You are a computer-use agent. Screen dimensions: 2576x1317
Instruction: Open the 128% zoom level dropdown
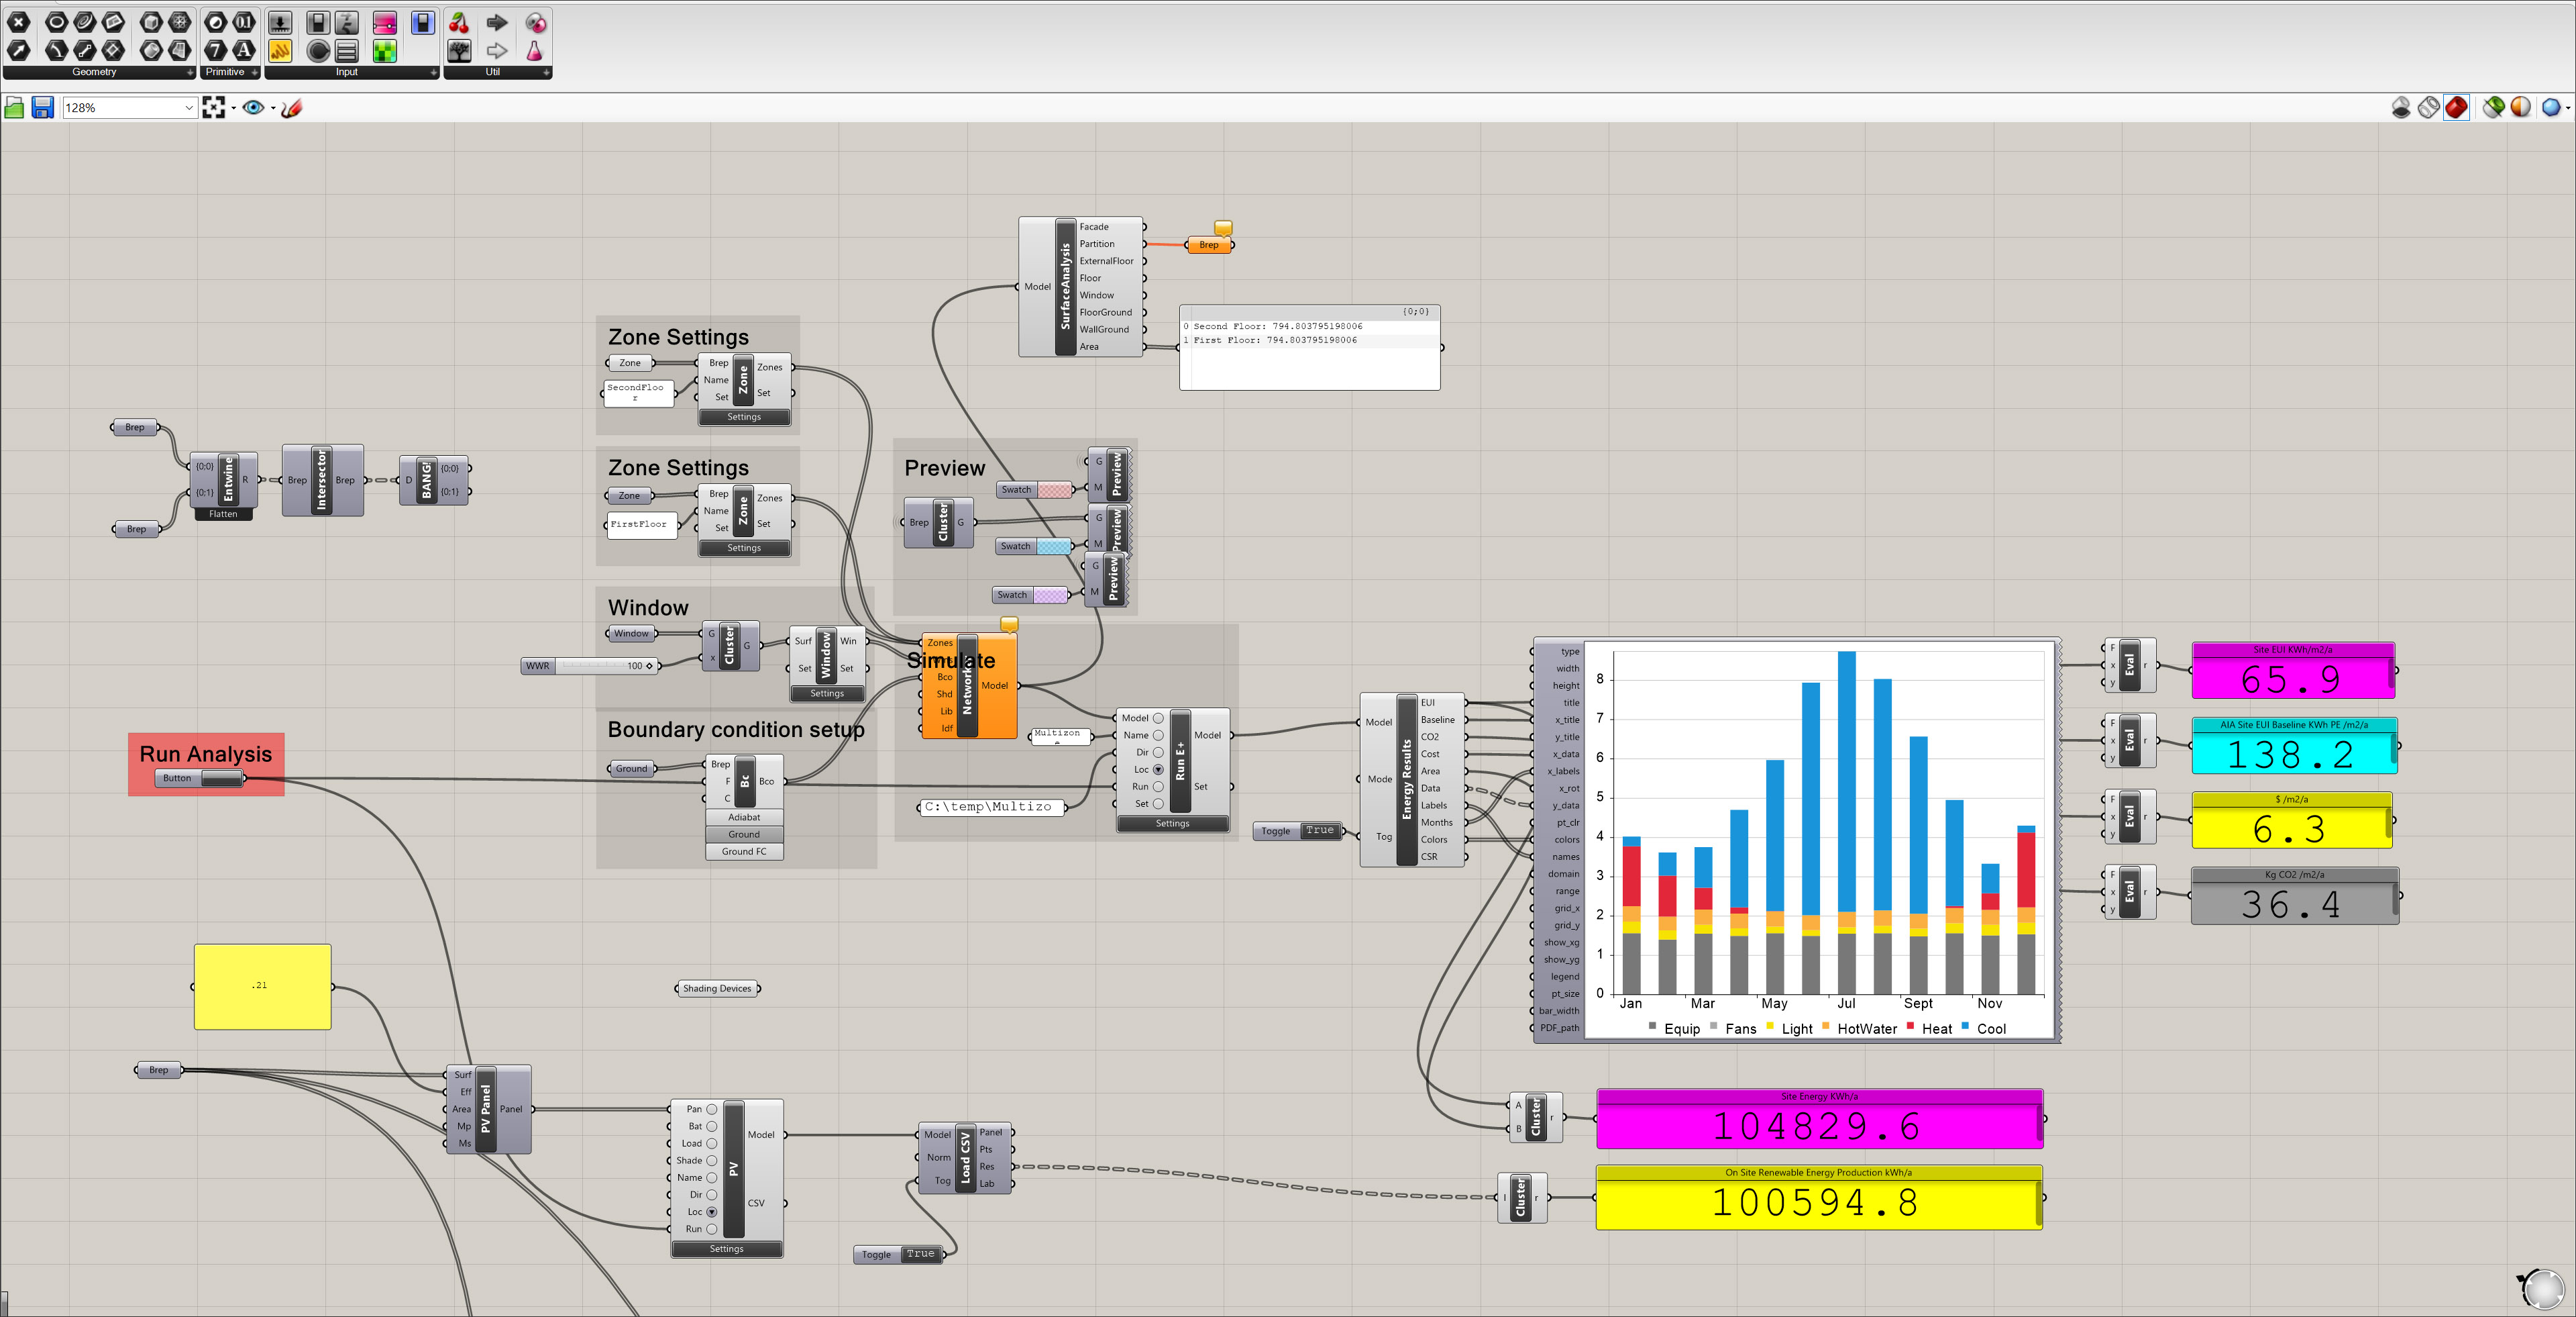tap(190, 108)
